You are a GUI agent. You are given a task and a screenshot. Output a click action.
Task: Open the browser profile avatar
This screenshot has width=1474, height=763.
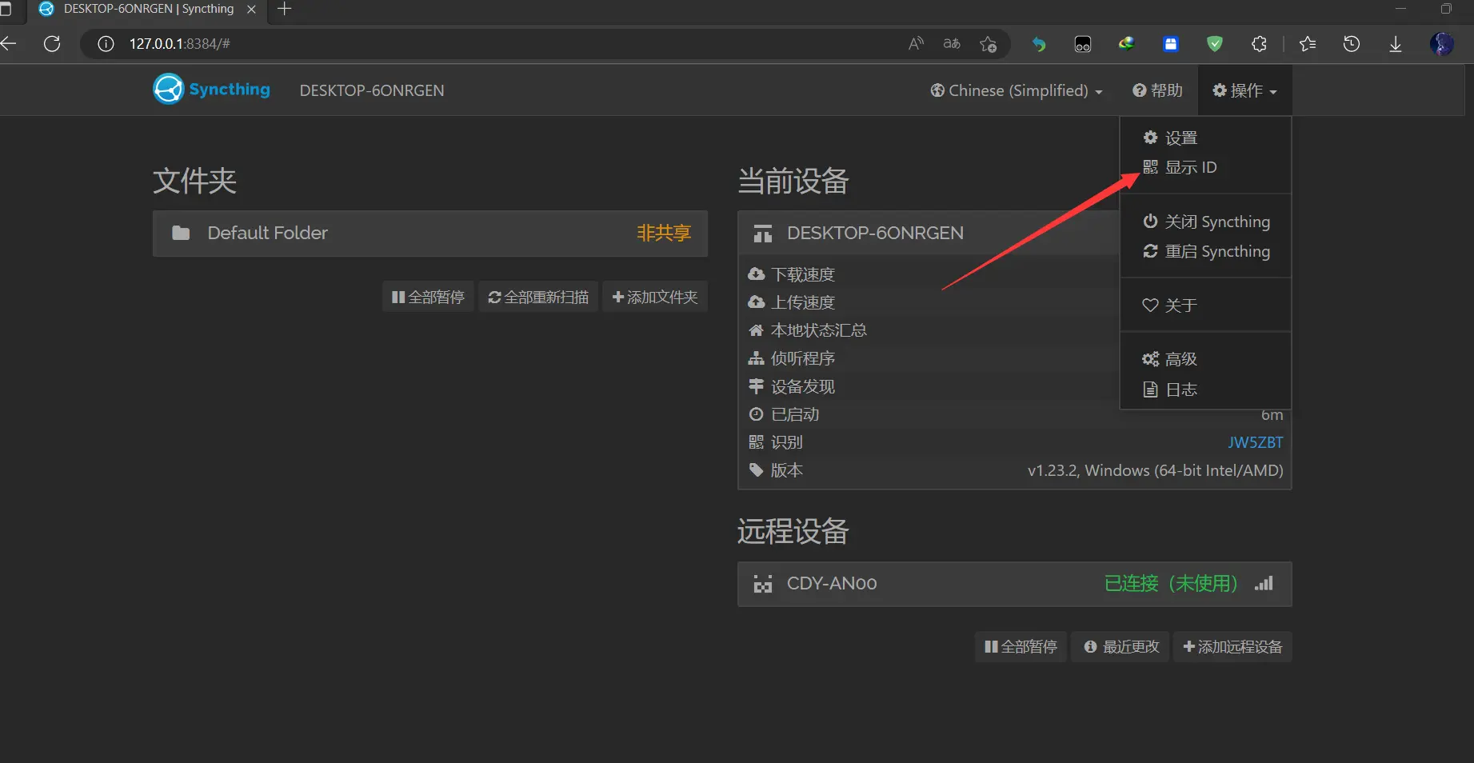1442,44
